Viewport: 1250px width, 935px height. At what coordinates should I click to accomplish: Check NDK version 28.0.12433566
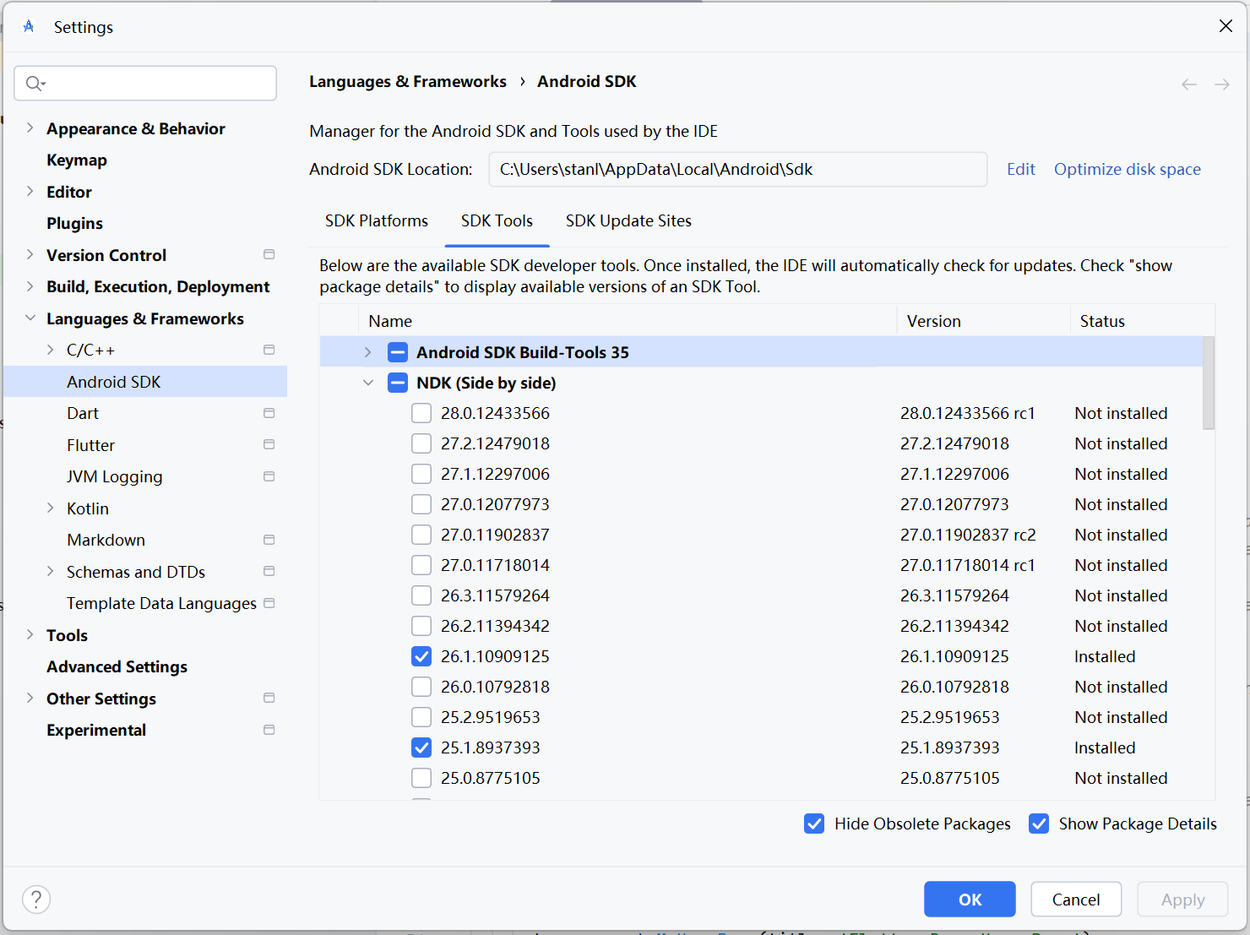click(x=421, y=413)
